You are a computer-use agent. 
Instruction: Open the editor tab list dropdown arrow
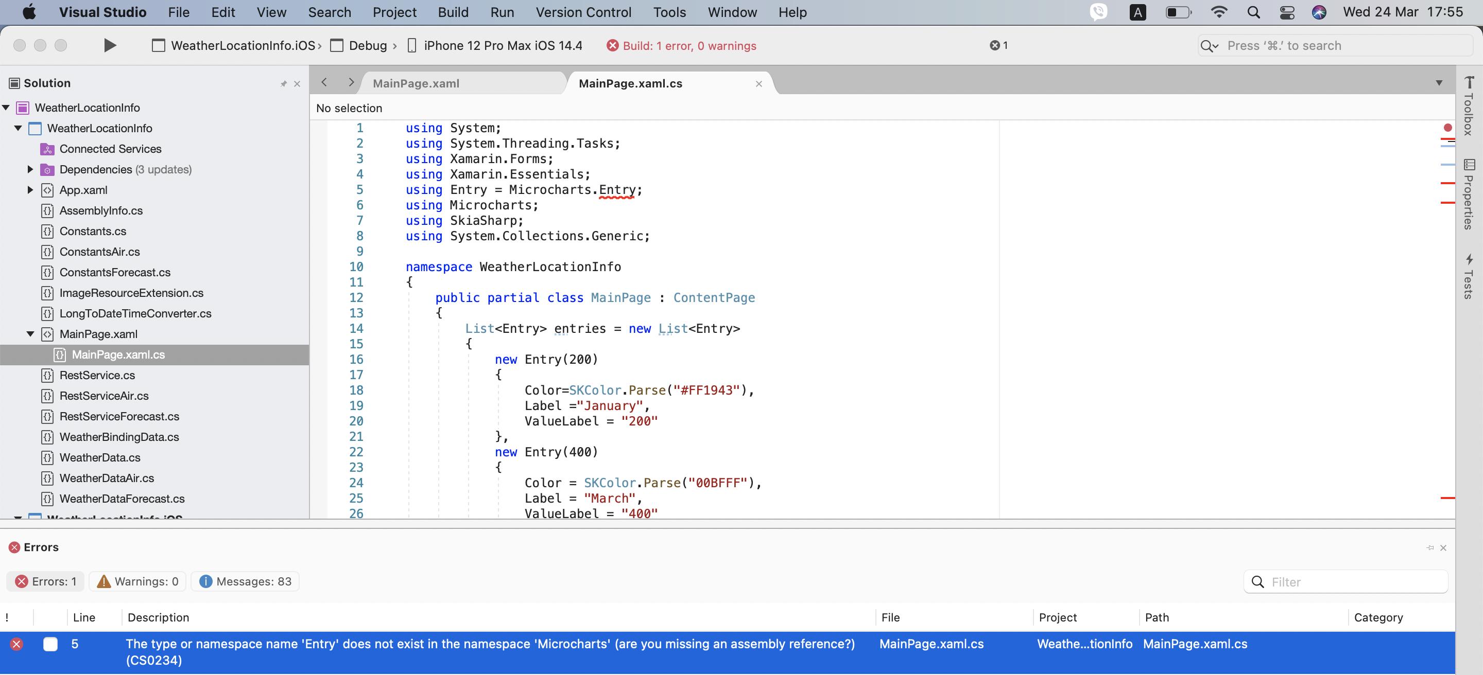click(x=1439, y=83)
